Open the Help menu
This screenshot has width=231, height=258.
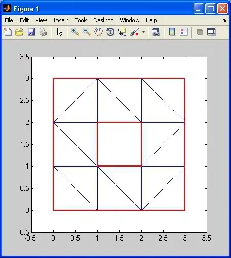(151, 20)
